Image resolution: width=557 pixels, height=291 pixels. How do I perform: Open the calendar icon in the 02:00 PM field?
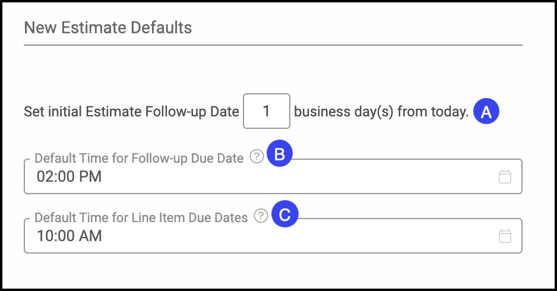tap(505, 176)
